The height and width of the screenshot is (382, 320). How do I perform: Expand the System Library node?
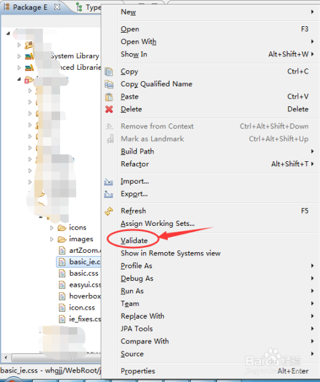(x=19, y=56)
